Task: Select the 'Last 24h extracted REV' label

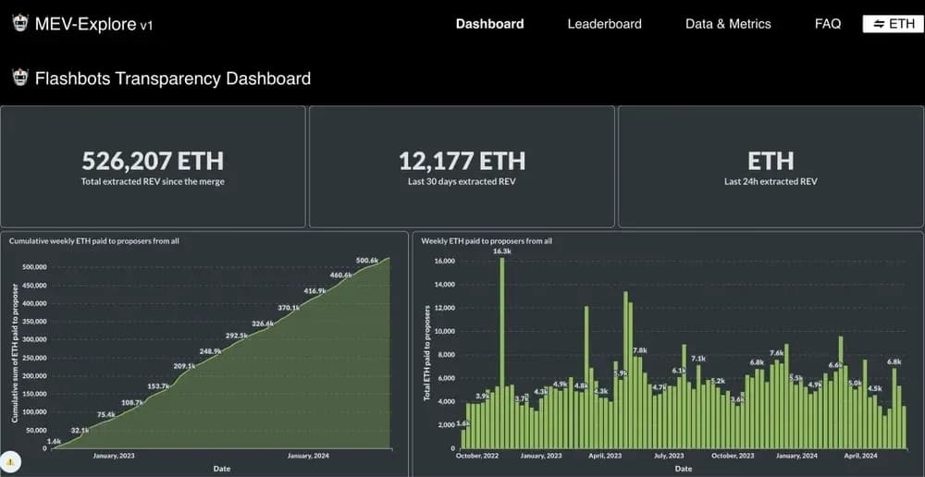Action: [771, 181]
